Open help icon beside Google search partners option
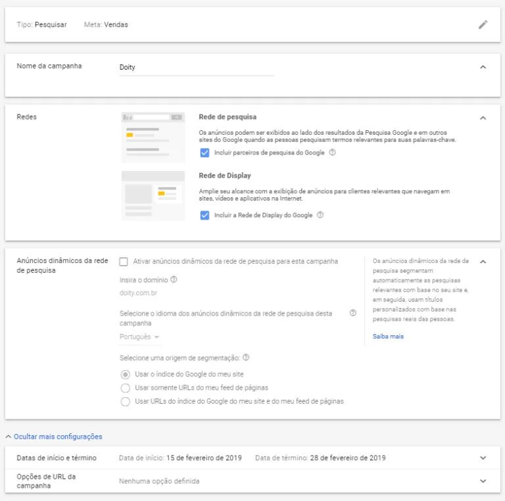The image size is (505, 501). coord(332,153)
